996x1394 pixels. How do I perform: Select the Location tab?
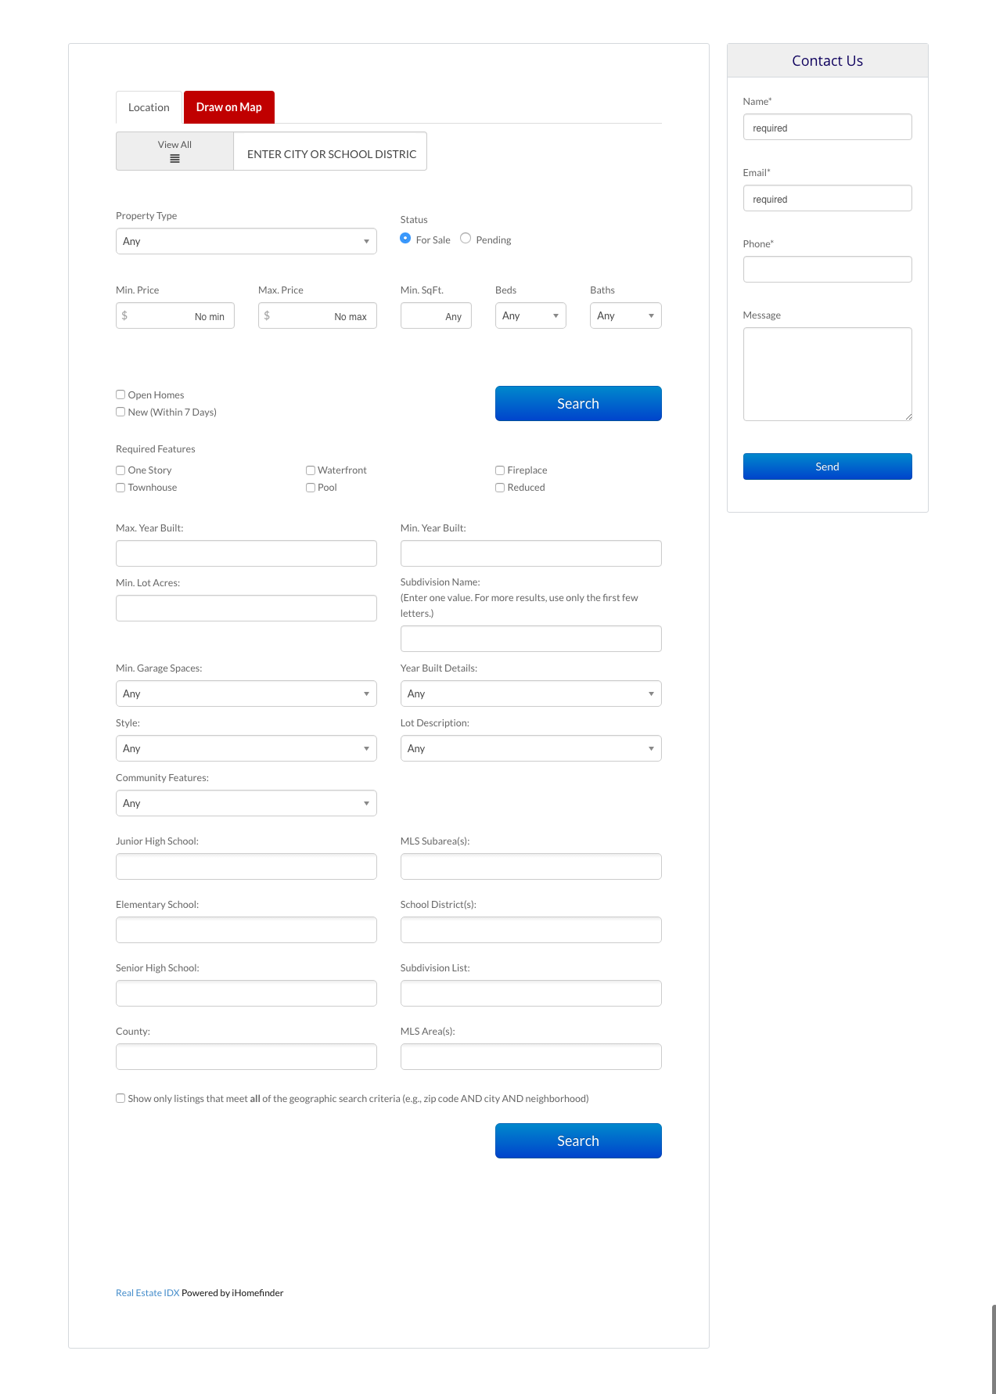pyautogui.click(x=149, y=107)
